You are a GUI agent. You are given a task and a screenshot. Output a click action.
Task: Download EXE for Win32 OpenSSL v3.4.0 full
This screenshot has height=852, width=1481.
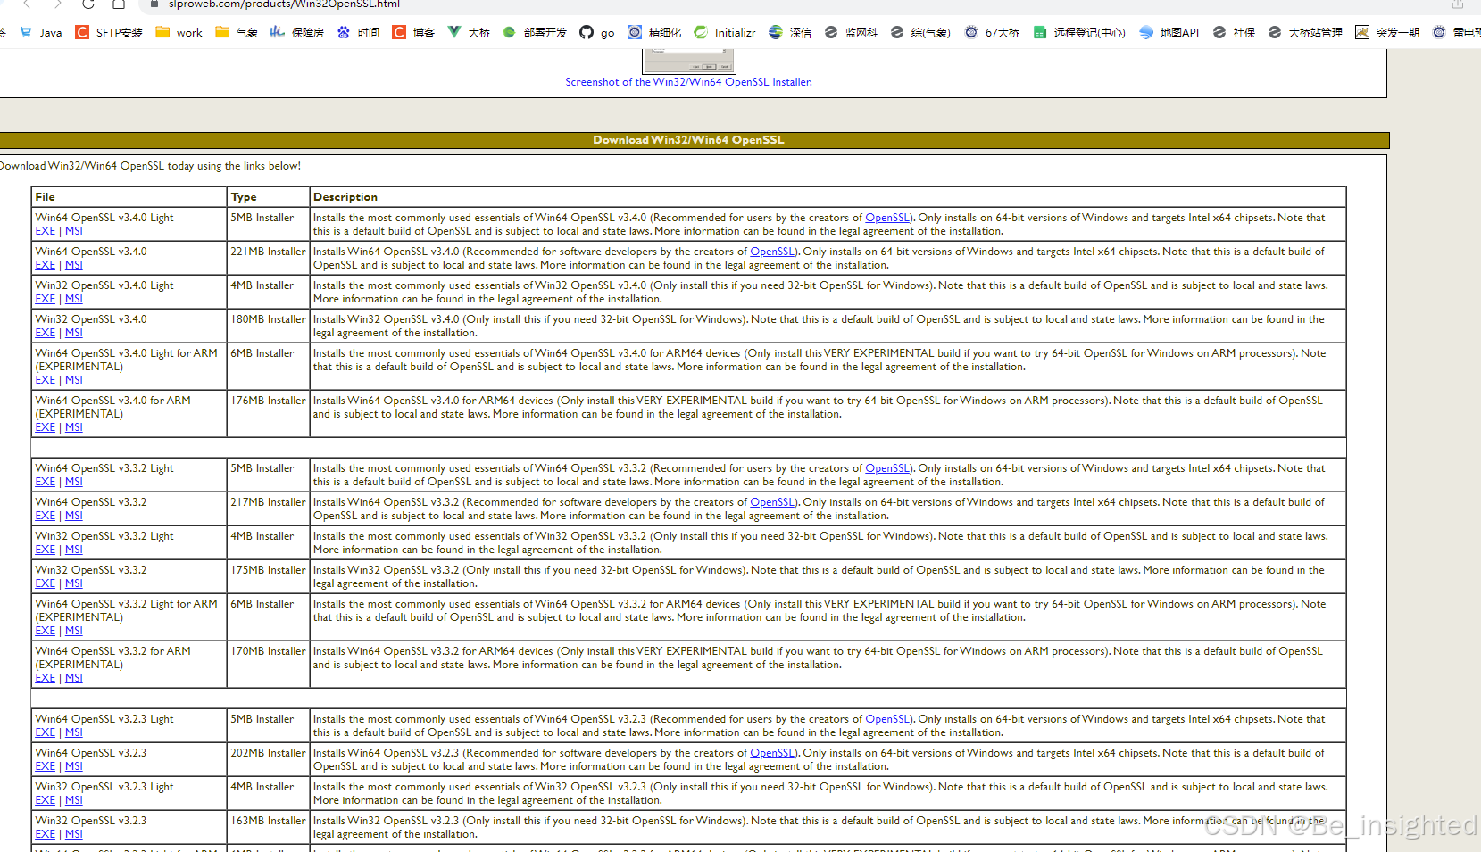[x=46, y=333]
